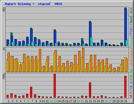Viewport: 134px width, 104px height.
Task: Click green weekend day label '27'
Action: (110, 101)
